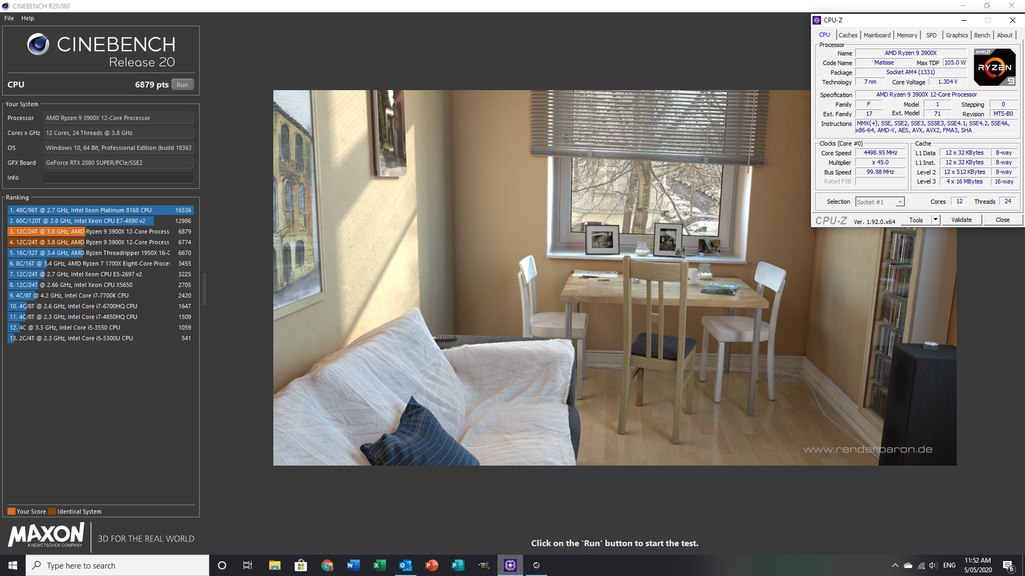Switch to the SPD tab in CPU-Z
This screenshot has height=576, width=1025.
click(x=931, y=35)
